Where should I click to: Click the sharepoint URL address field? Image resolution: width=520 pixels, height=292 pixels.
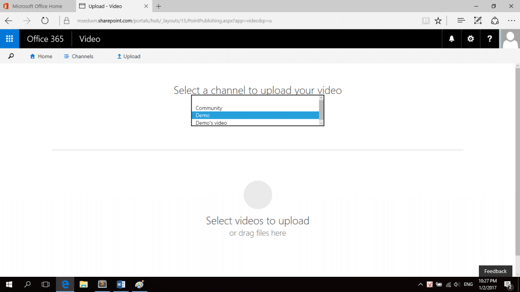pos(175,20)
